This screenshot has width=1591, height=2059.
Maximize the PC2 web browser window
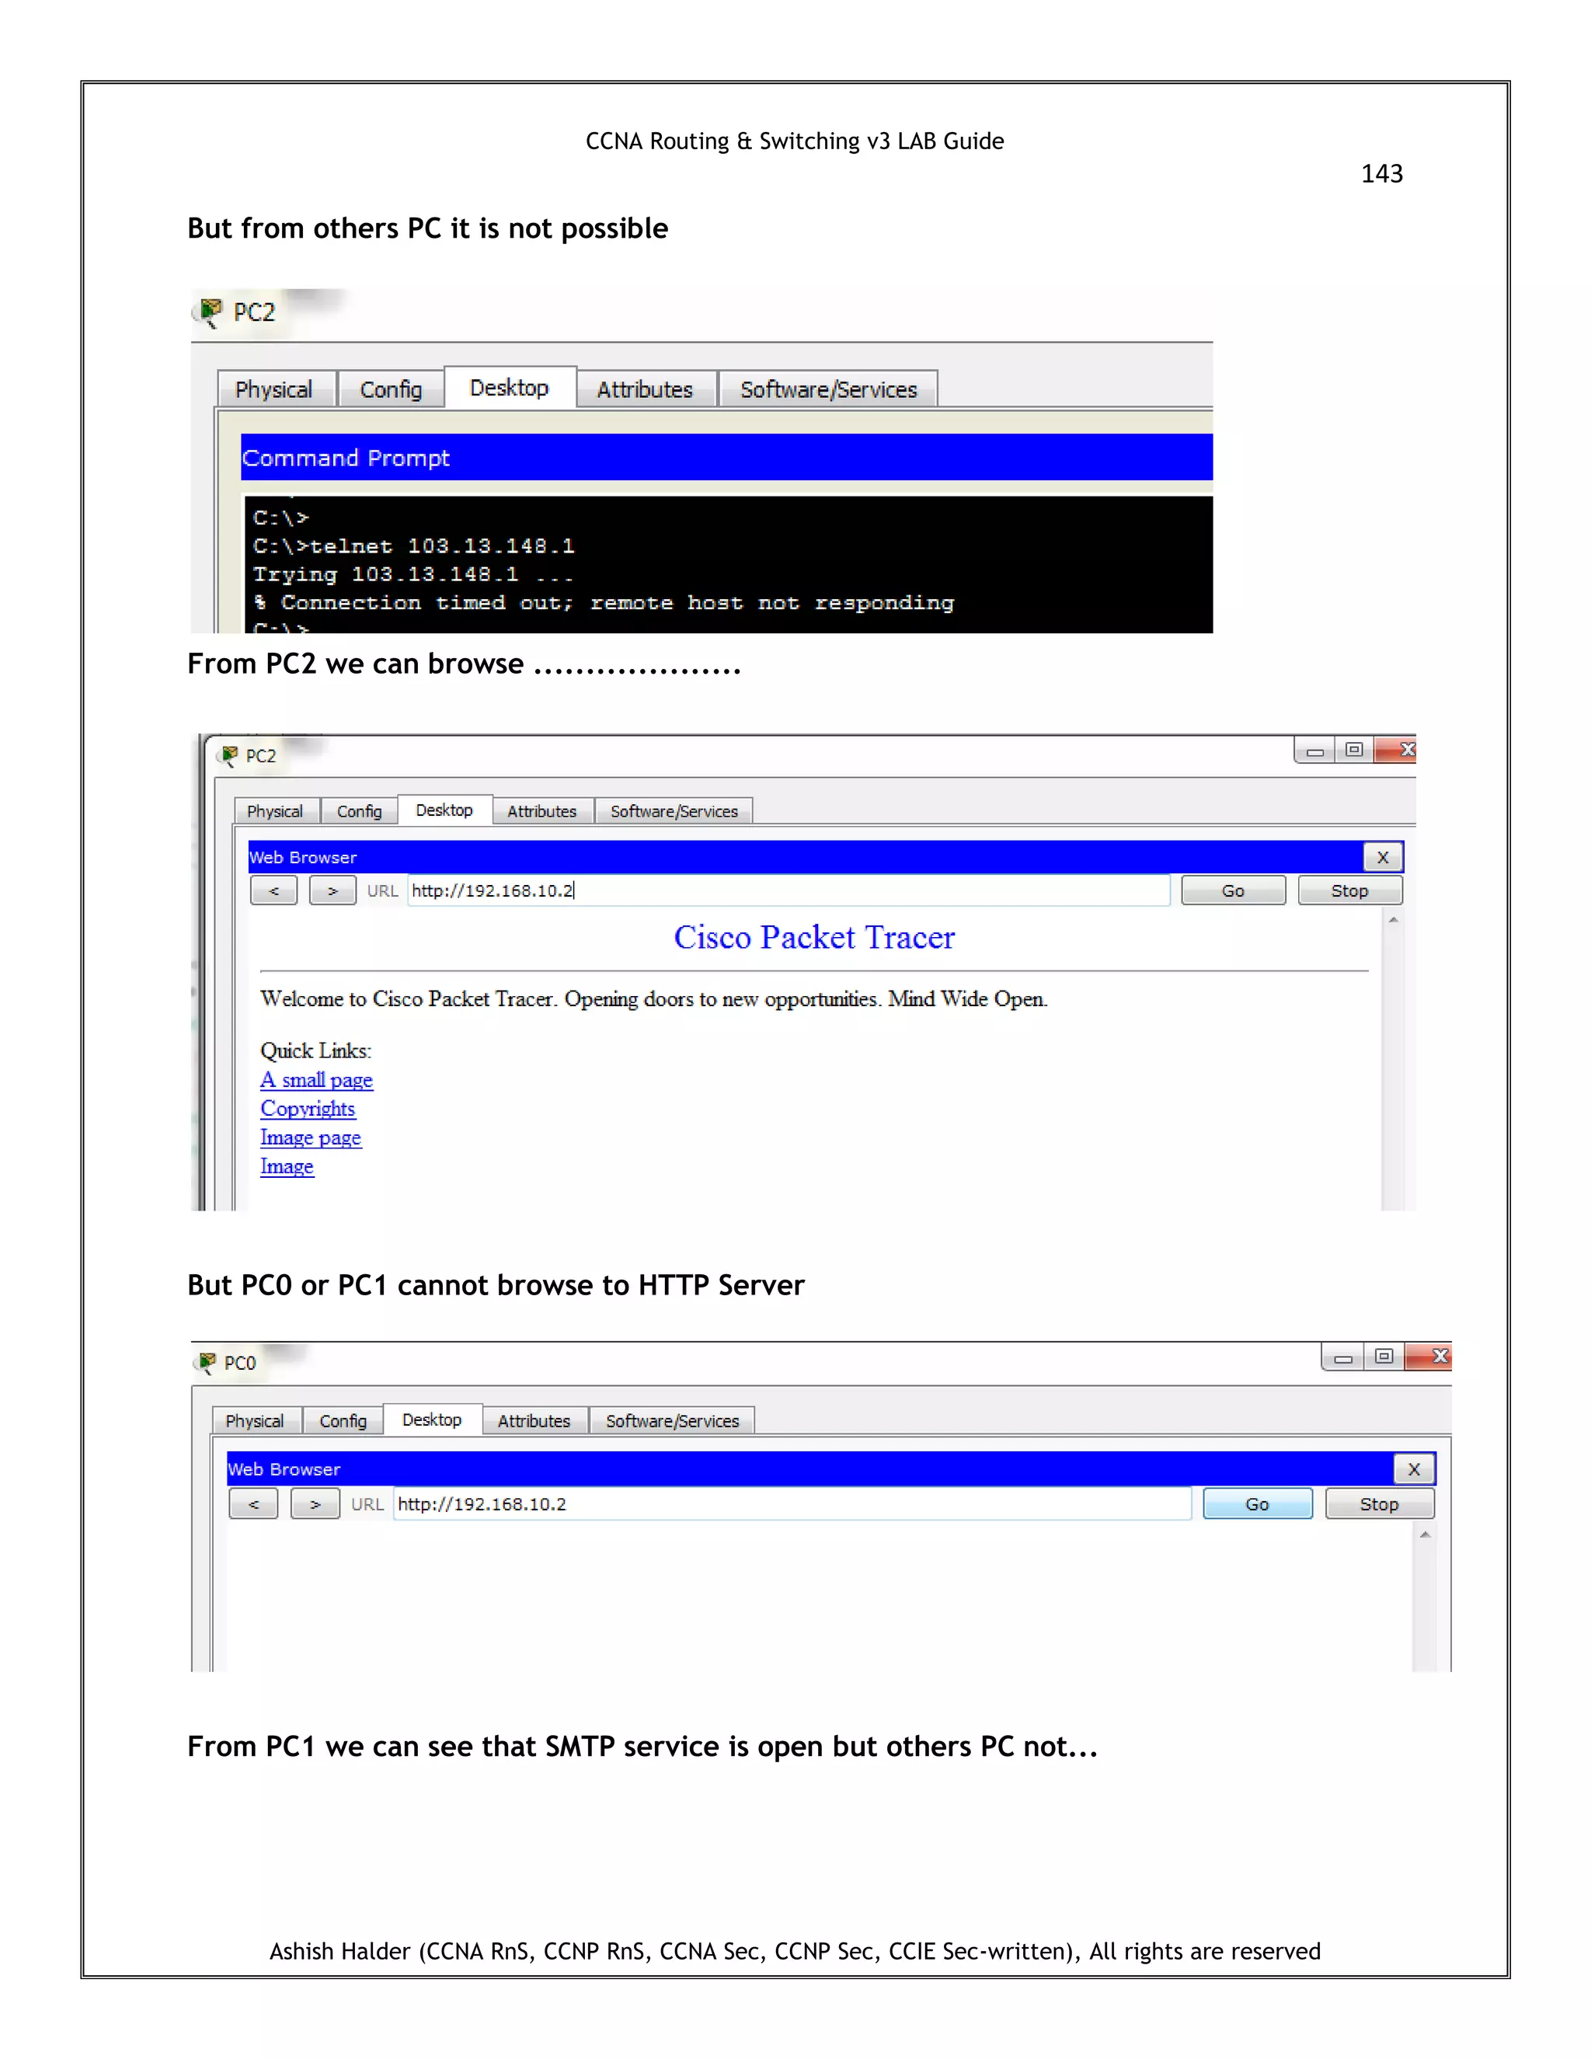1354,751
